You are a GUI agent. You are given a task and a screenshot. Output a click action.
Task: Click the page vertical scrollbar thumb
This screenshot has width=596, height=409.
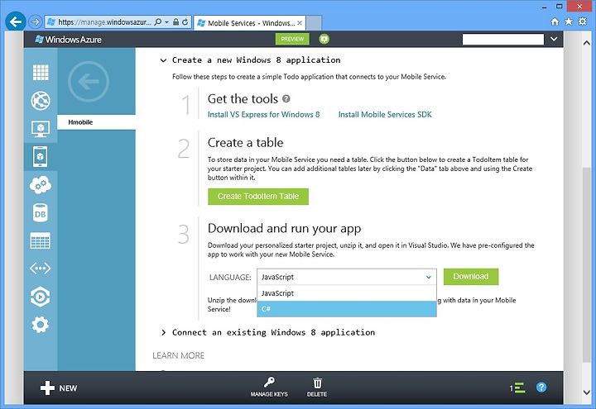point(587,264)
